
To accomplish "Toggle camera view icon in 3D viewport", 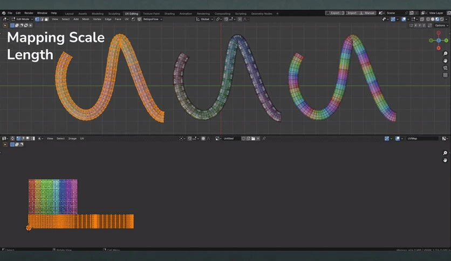I will coord(445,68).
